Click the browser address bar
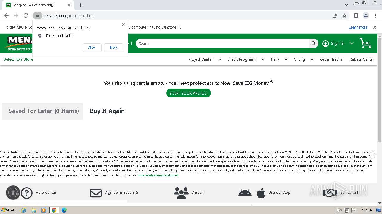This screenshot has height=214, width=382. (185, 15)
